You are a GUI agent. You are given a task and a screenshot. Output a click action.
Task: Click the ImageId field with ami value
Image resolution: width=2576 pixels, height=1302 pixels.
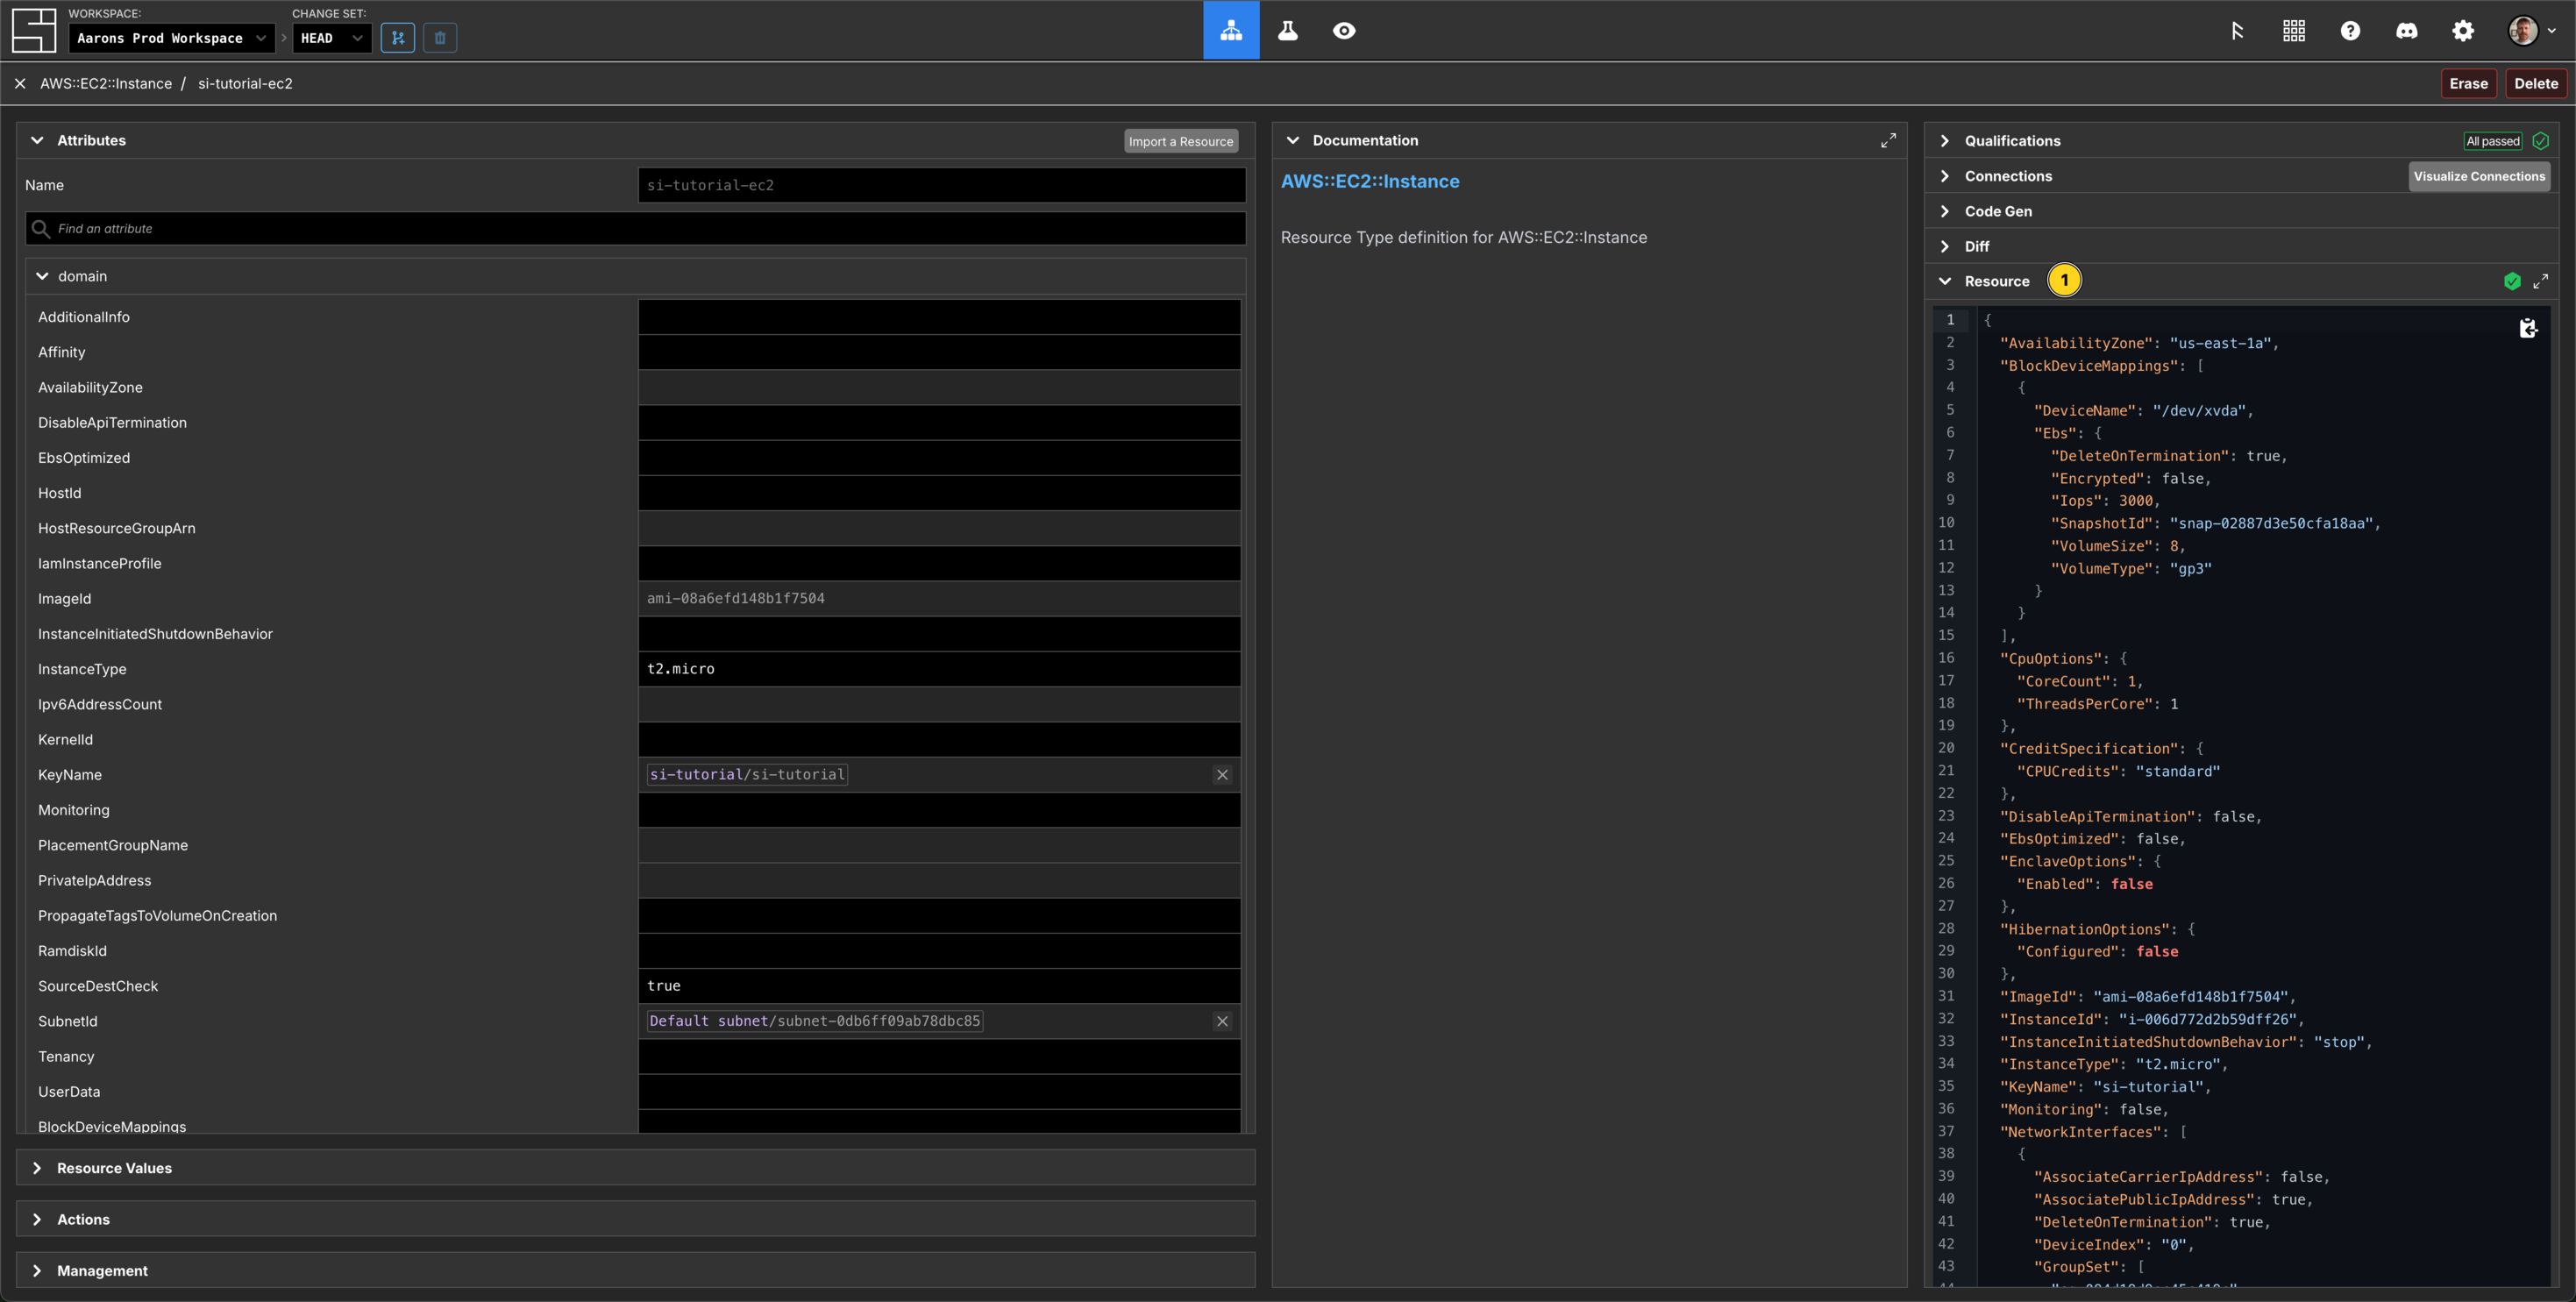tap(939, 599)
